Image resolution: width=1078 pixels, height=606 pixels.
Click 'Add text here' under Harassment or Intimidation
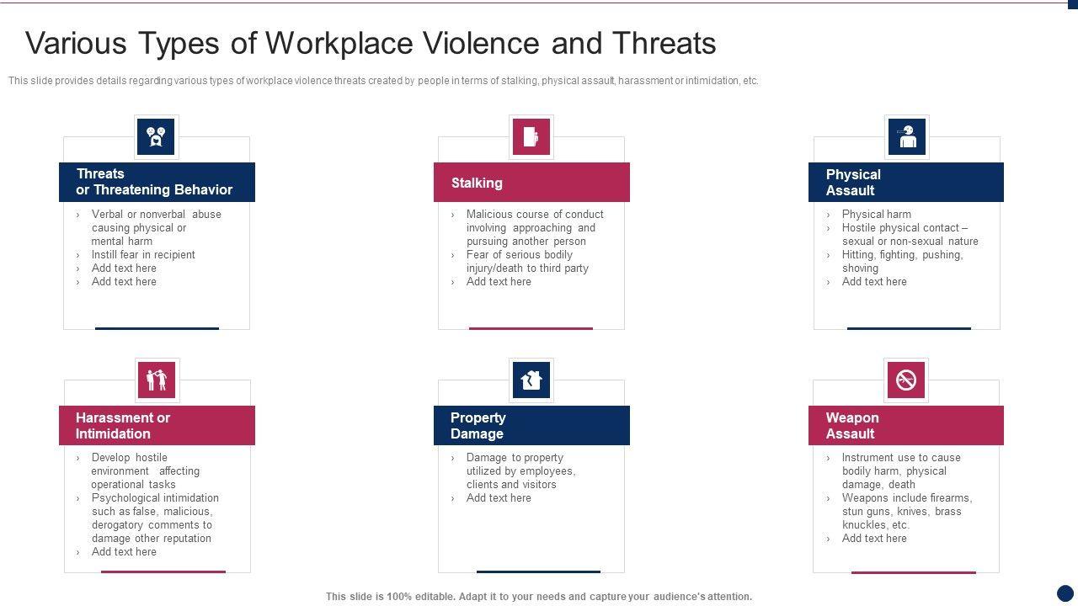[124, 551]
